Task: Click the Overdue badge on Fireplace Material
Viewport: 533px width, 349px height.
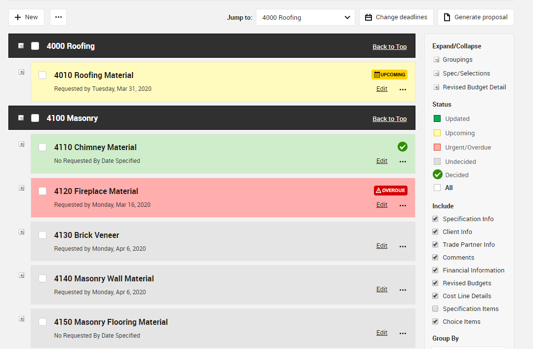Action: 390,191
